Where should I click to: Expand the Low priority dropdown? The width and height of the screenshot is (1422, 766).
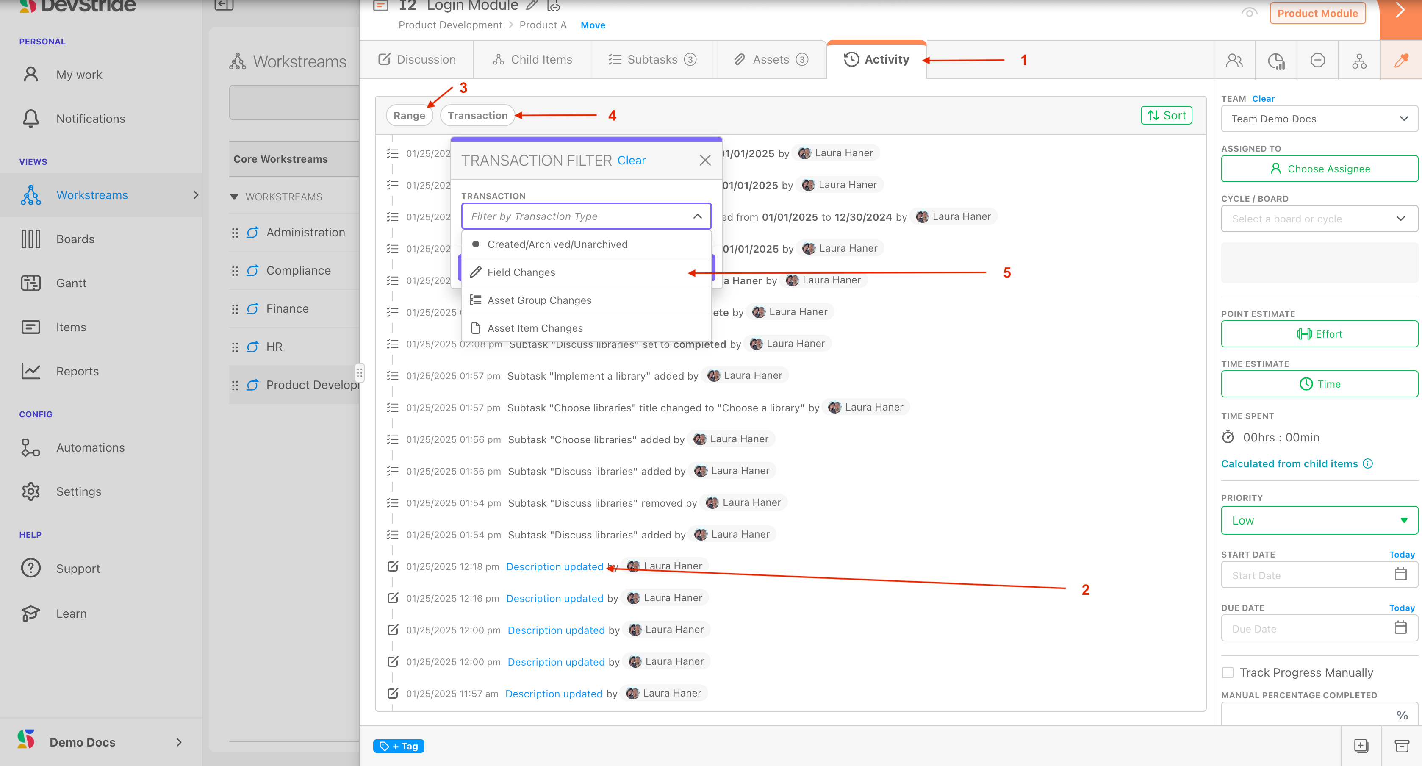click(x=1319, y=520)
